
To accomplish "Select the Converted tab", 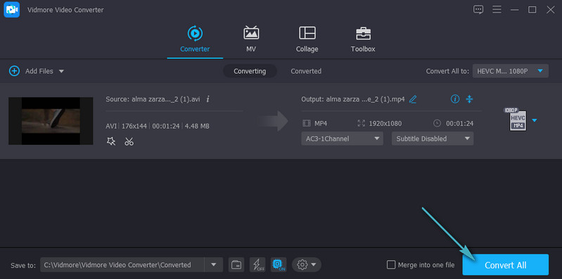I will pyautogui.click(x=306, y=71).
